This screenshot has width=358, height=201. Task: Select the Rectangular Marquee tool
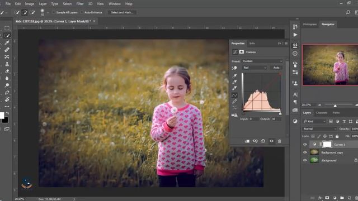point(7,28)
